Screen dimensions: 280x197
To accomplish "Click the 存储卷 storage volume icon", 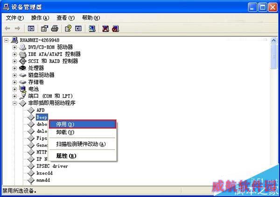I will click(x=22, y=82).
